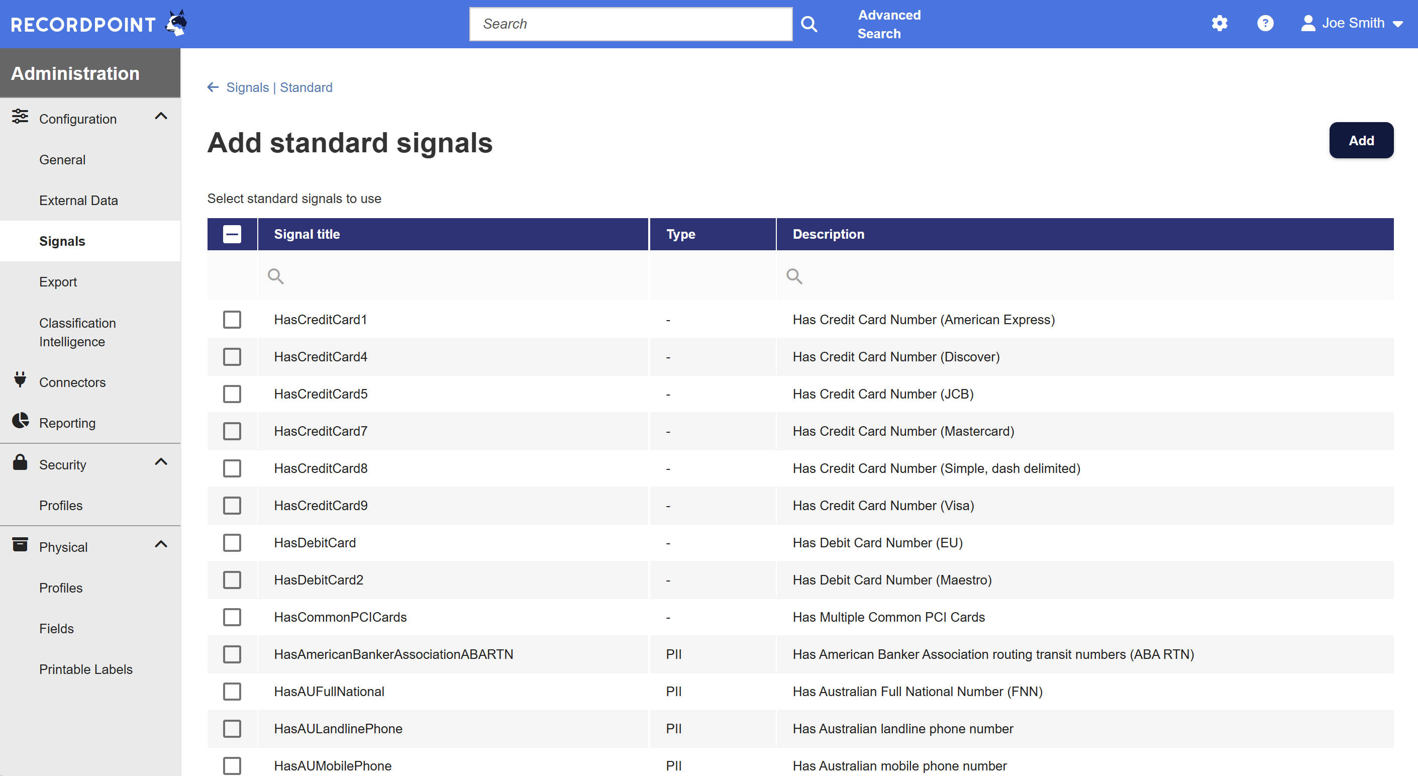The image size is (1418, 776).
Task: Click the RecordPoint fox logo
Action: pos(177,23)
